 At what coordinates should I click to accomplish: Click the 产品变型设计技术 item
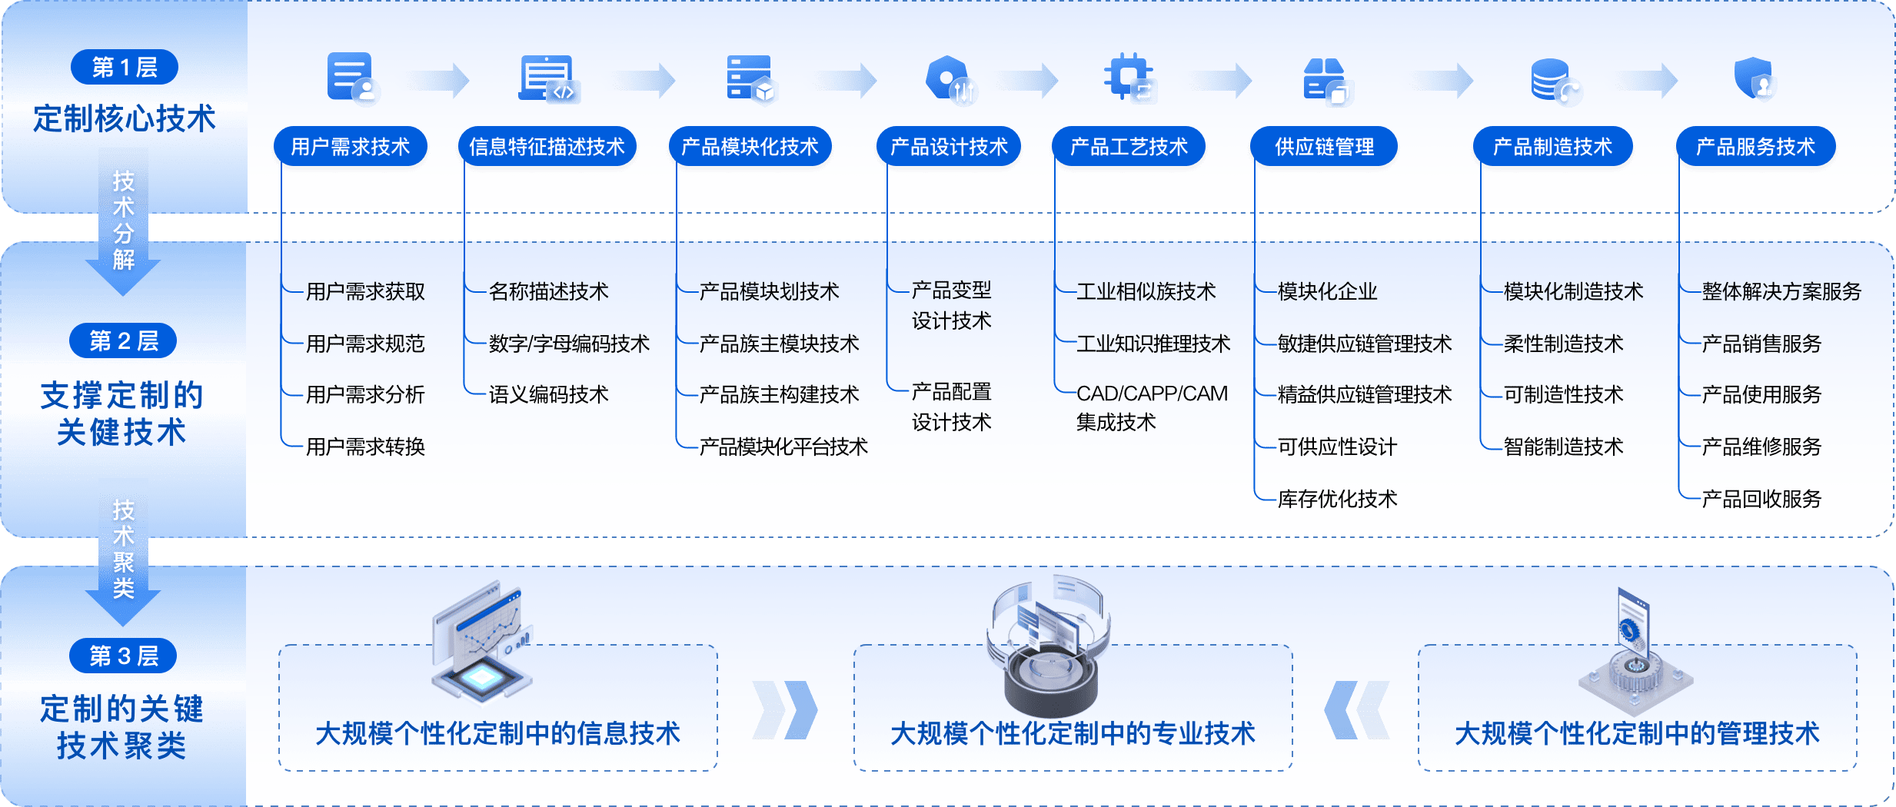[952, 305]
